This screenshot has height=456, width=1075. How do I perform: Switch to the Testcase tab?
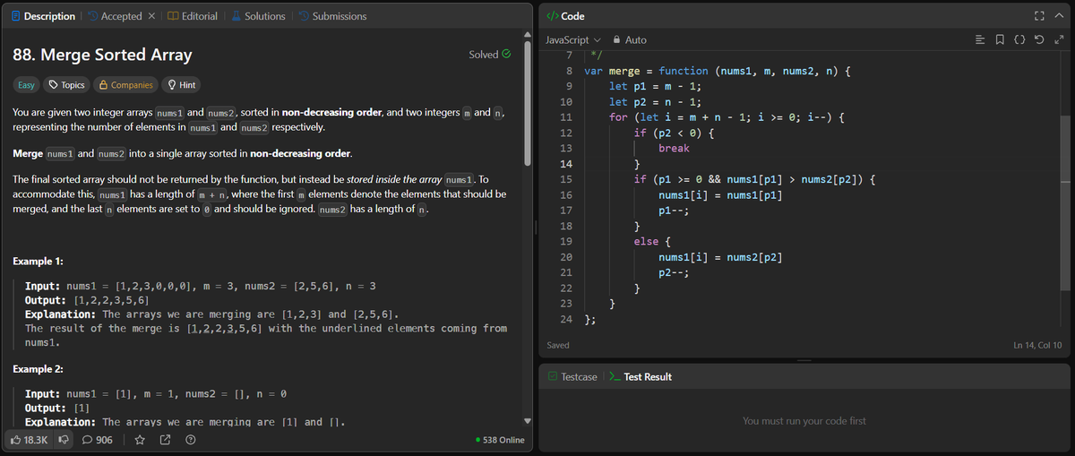(572, 376)
